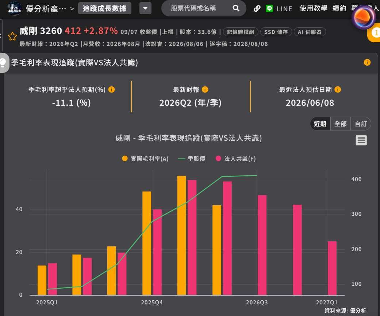Open the LINE text link
The image size is (380, 316).
click(284, 9)
